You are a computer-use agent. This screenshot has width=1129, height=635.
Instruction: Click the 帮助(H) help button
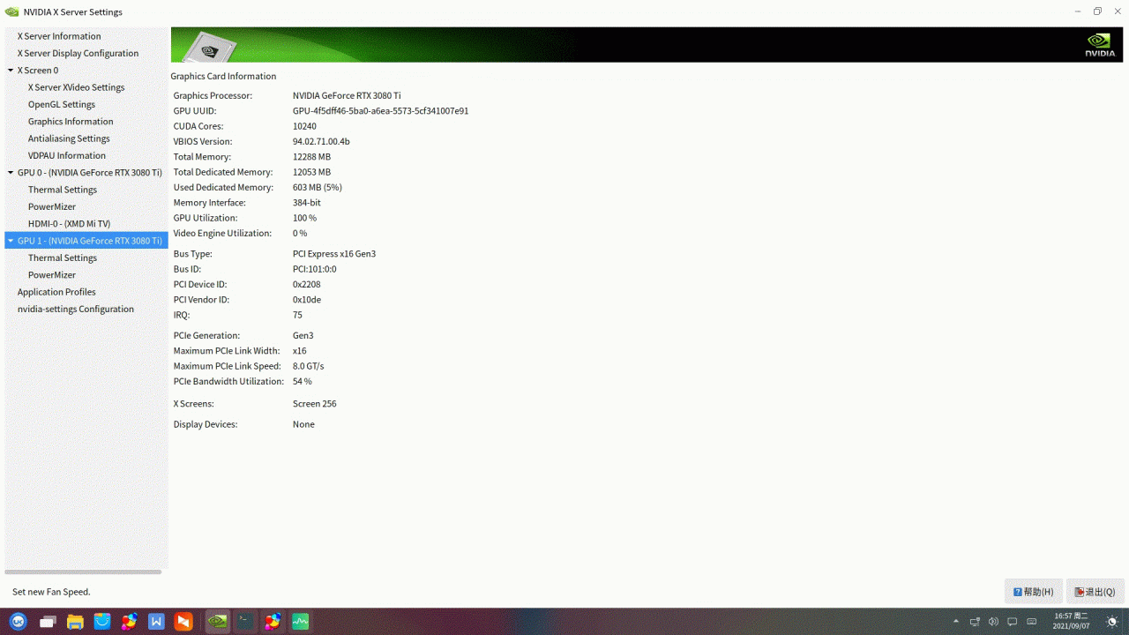[x=1033, y=592]
